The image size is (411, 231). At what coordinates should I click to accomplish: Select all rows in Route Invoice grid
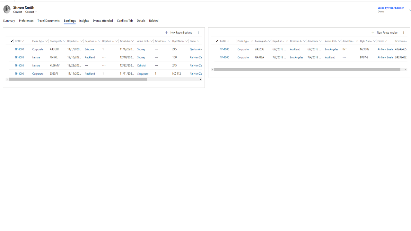pyautogui.click(x=217, y=41)
